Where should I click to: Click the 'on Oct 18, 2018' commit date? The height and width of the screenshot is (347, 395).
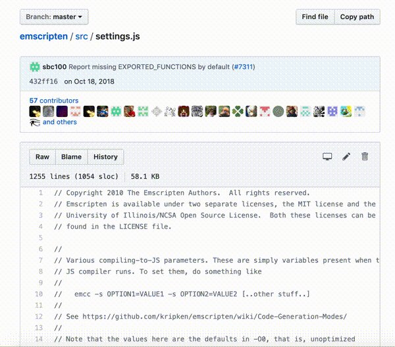pyautogui.click(x=89, y=81)
